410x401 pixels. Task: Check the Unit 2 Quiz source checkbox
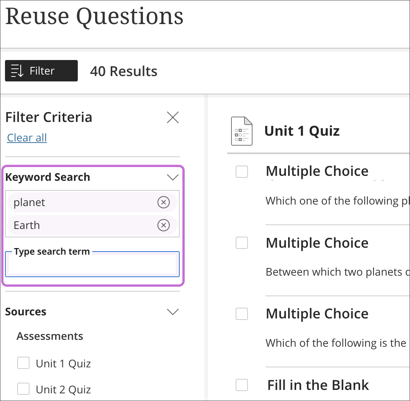(x=23, y=389)
